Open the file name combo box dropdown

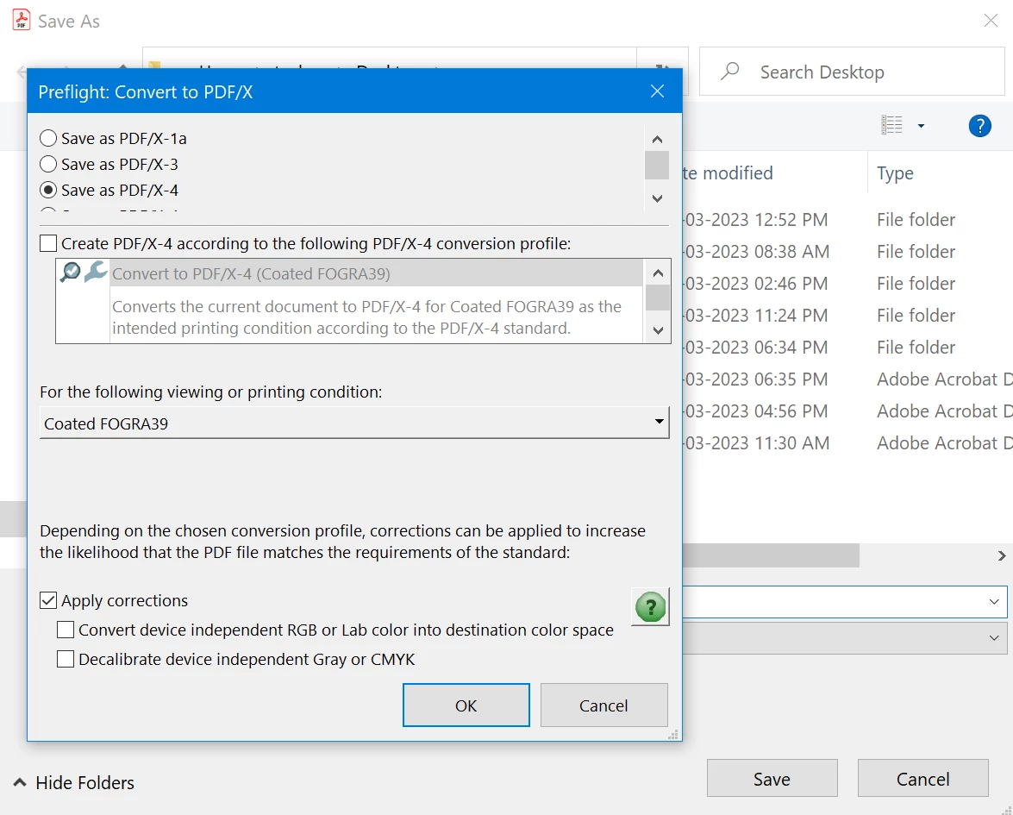click(x=994, y=602)
